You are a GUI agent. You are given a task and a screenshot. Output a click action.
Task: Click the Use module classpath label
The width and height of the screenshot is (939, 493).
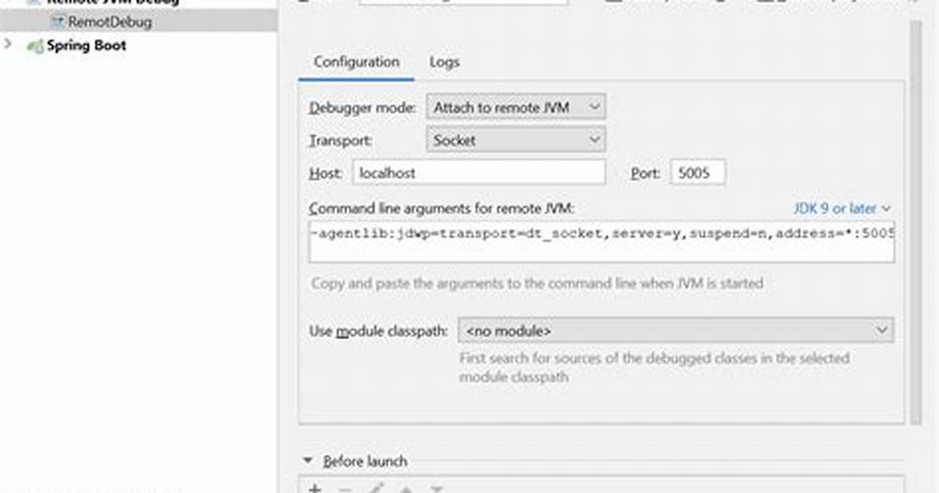coord(378,330)
